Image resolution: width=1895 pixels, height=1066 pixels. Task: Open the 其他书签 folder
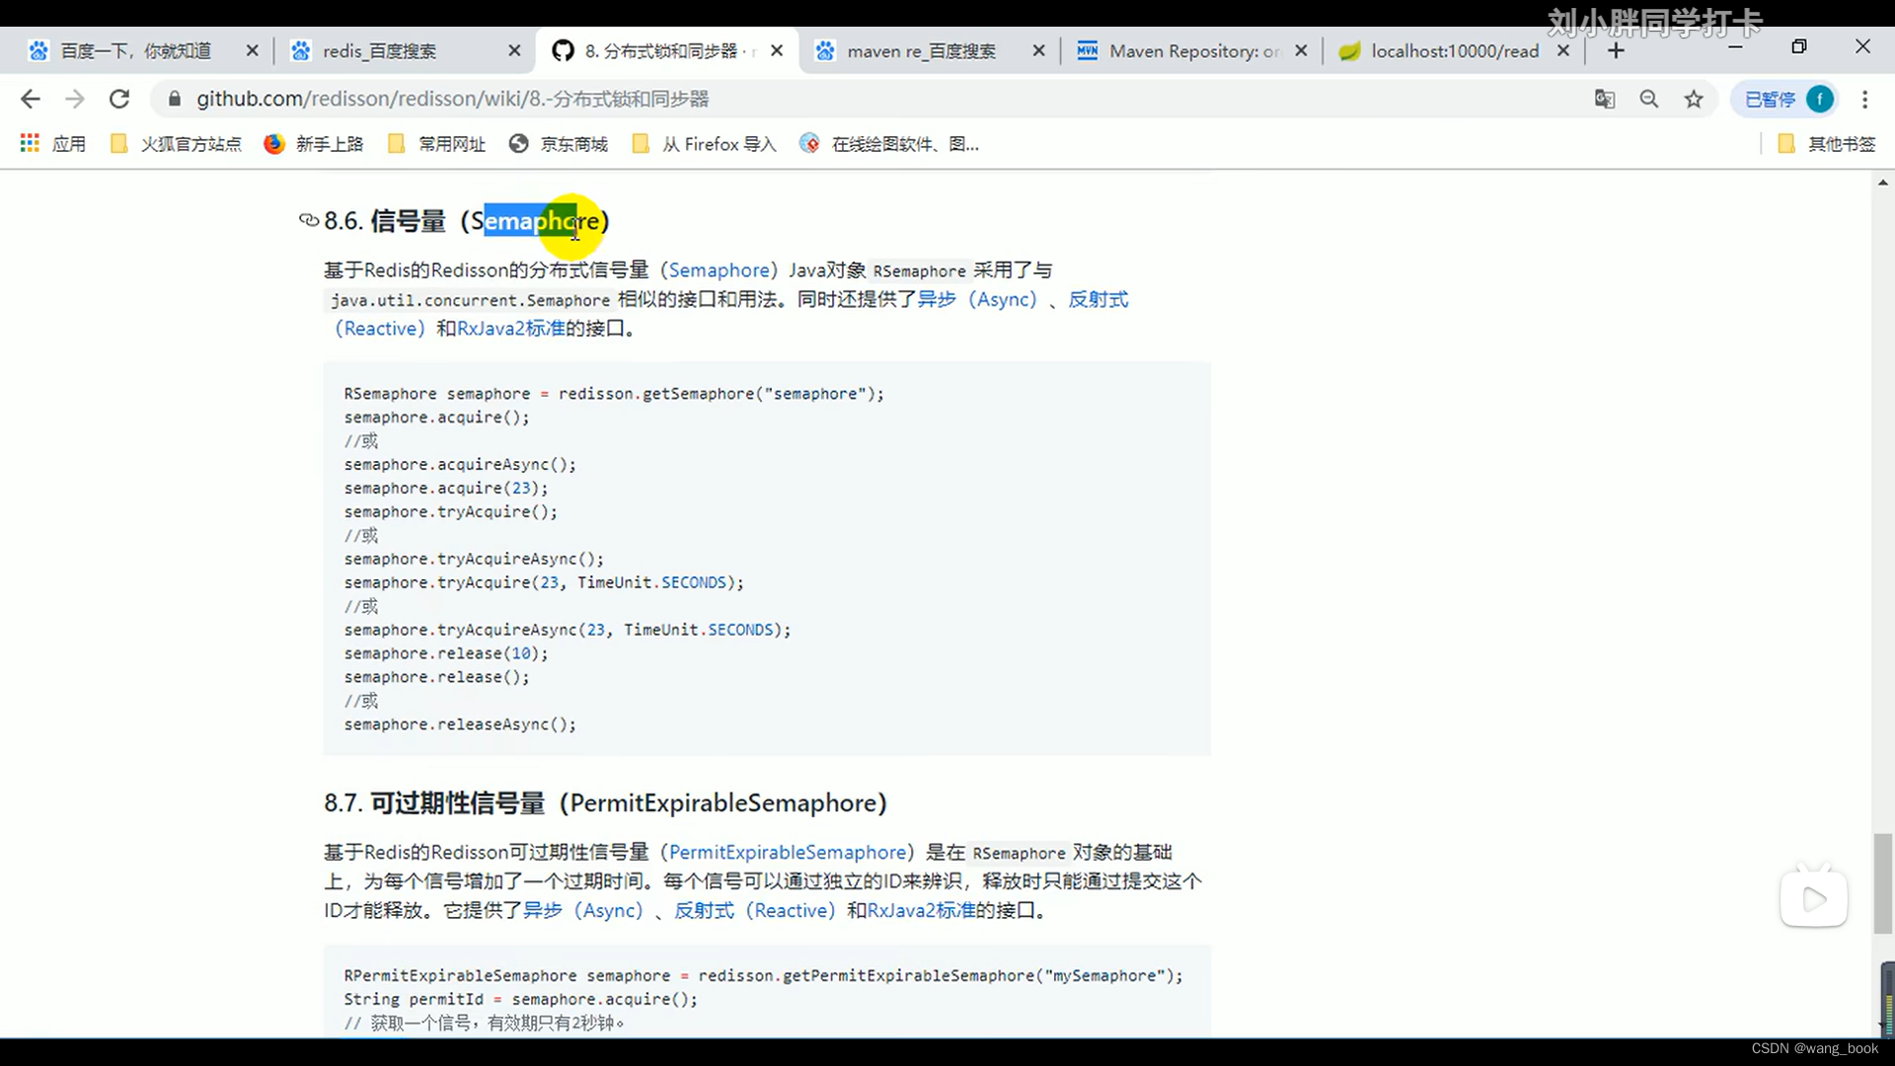tap(1826, 144)
